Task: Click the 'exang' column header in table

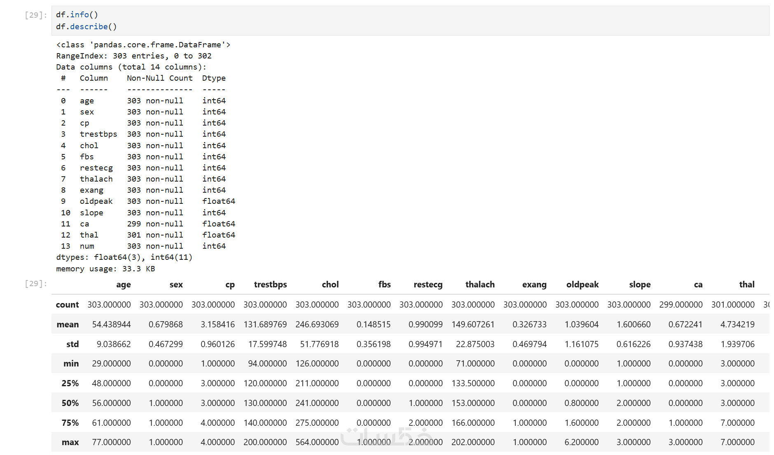Action: pos(534,285)
